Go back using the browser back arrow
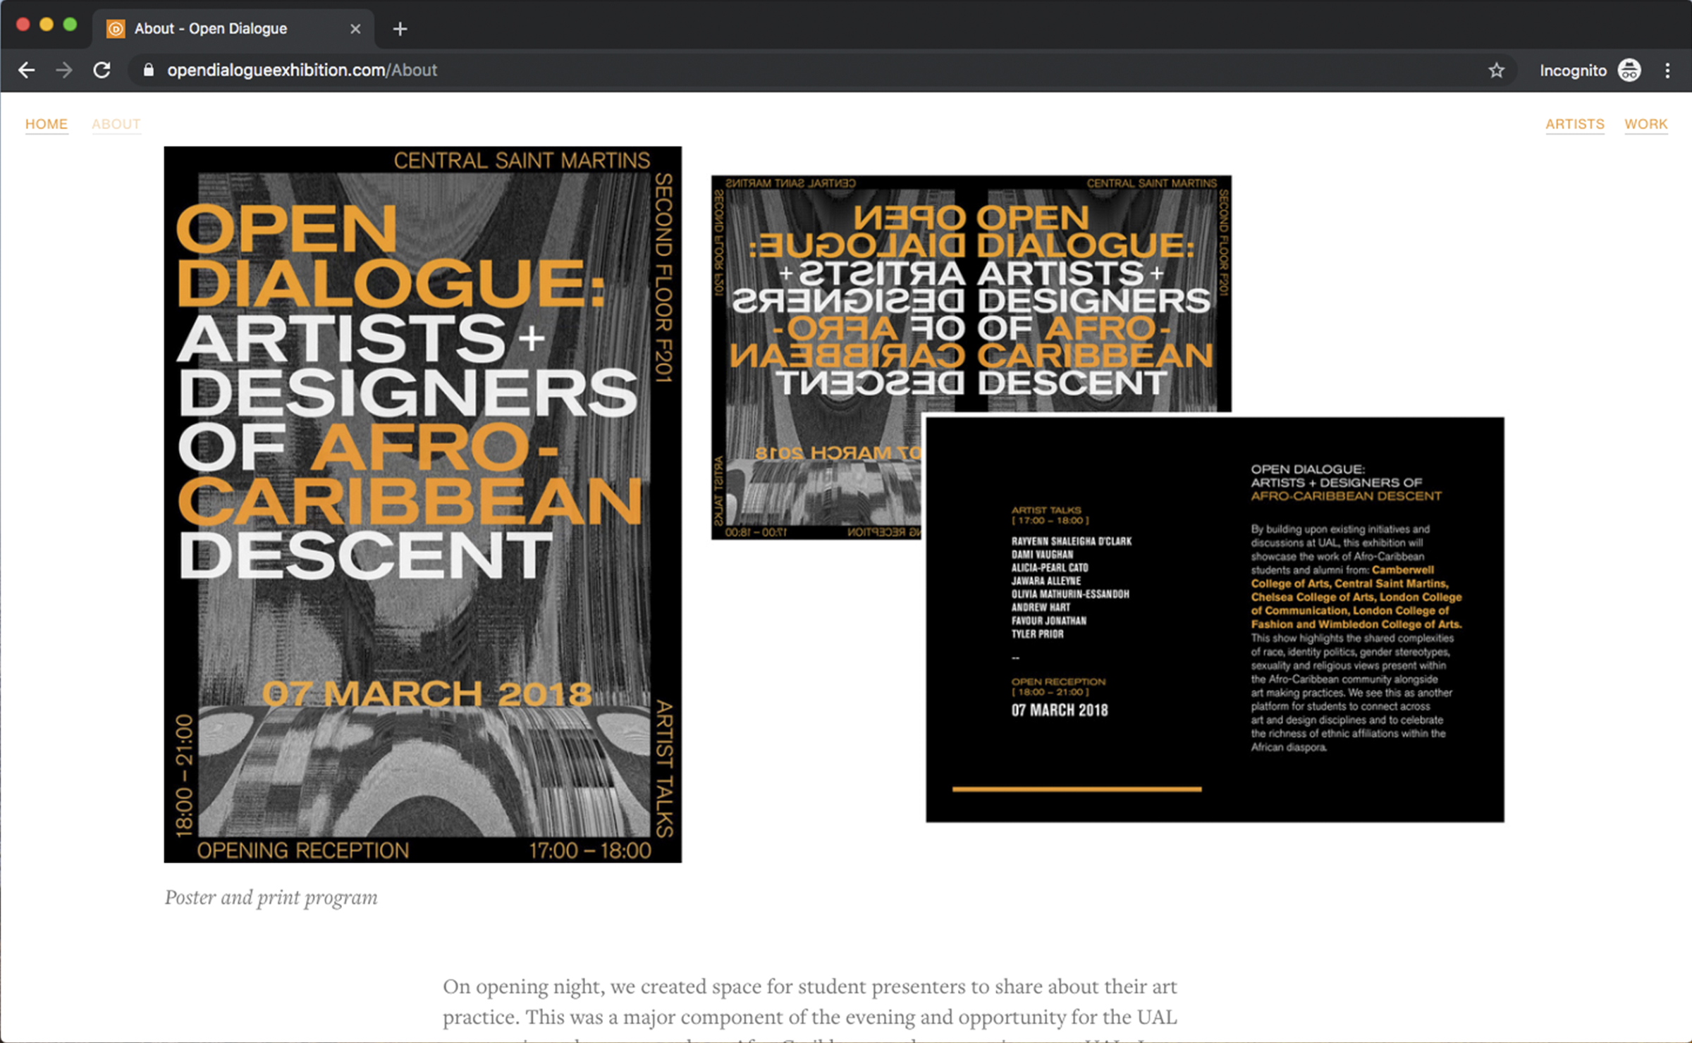Viewport: 1692px width, 1043px height. (27, 70)
